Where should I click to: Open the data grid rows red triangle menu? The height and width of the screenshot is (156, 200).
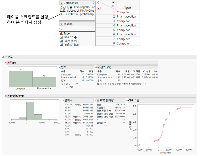99,8
